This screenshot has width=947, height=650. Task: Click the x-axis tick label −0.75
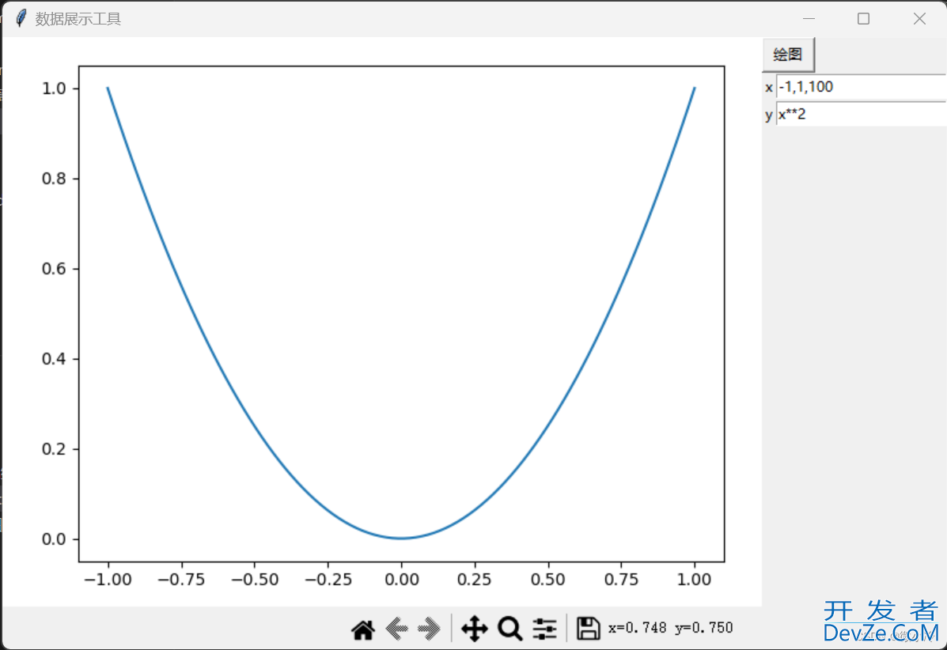point(181,580)
